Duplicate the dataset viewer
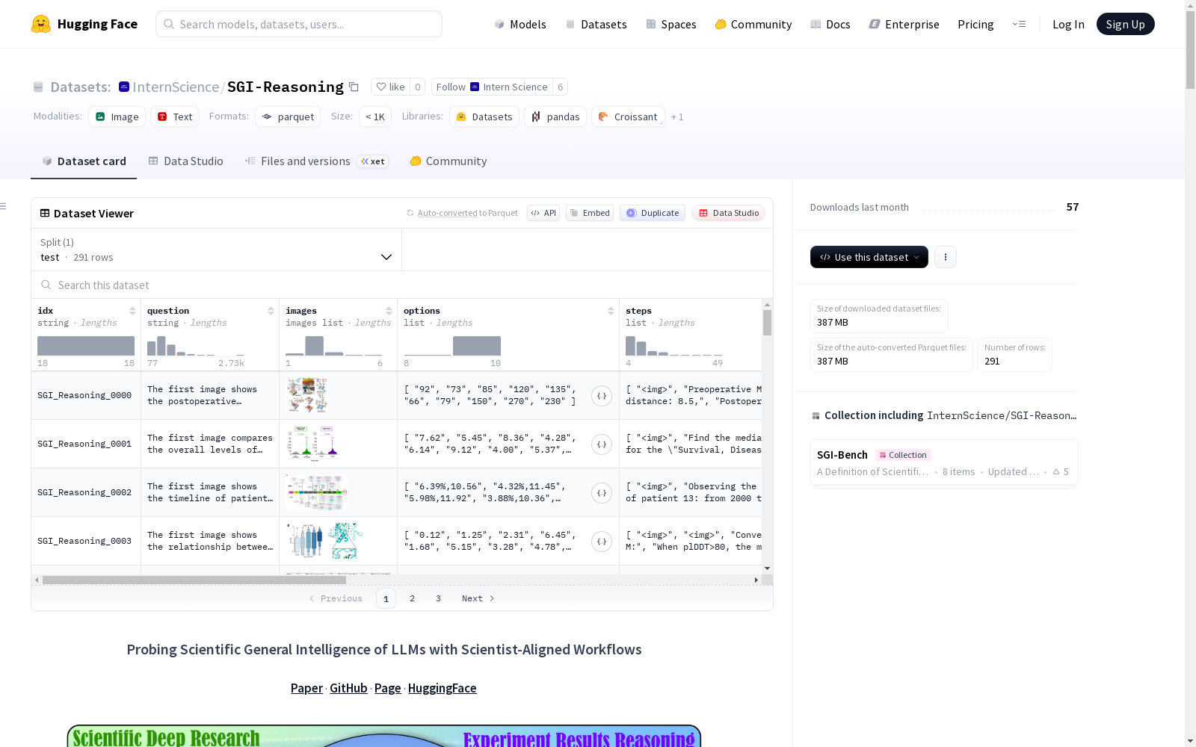1196x747 pixels. pos(653,213)
